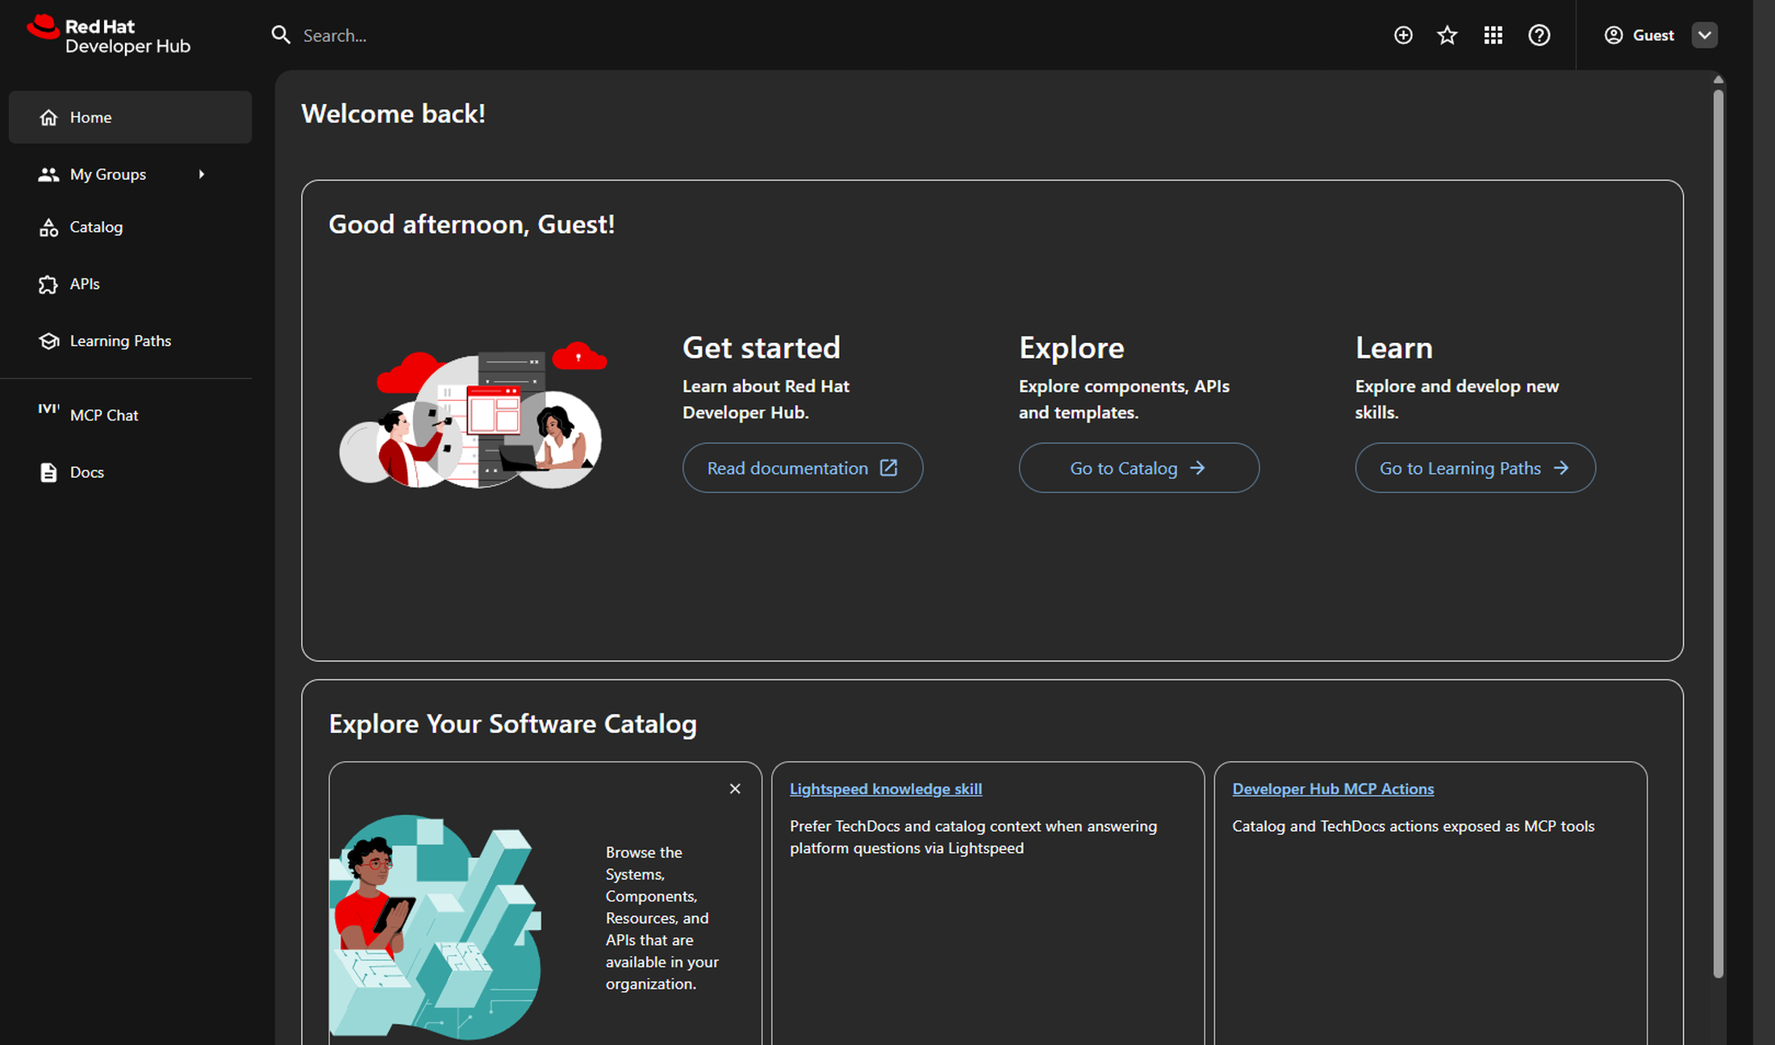Click the scrollbar up arrow

[x=1718, y=79]
